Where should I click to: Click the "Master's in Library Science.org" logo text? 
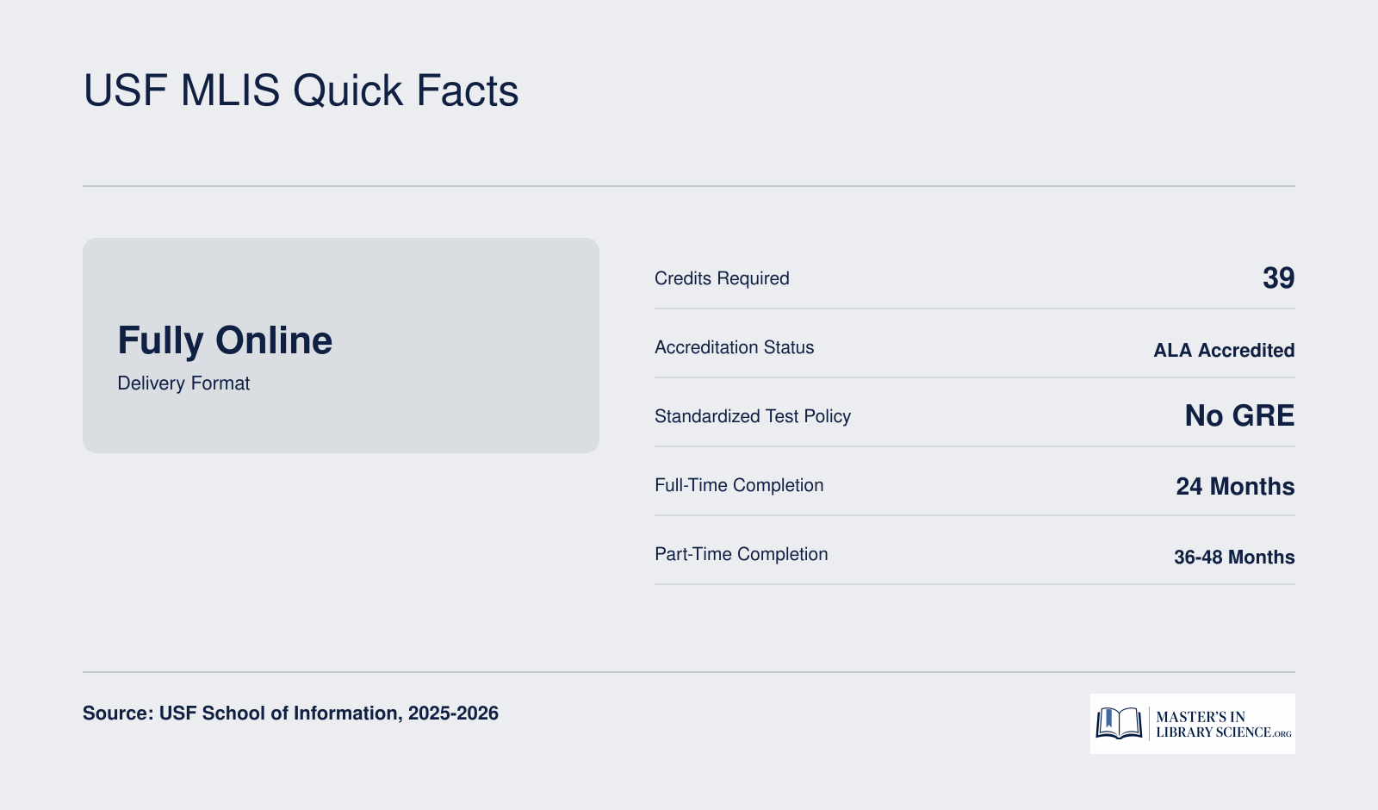click(x=1223, y=724)
